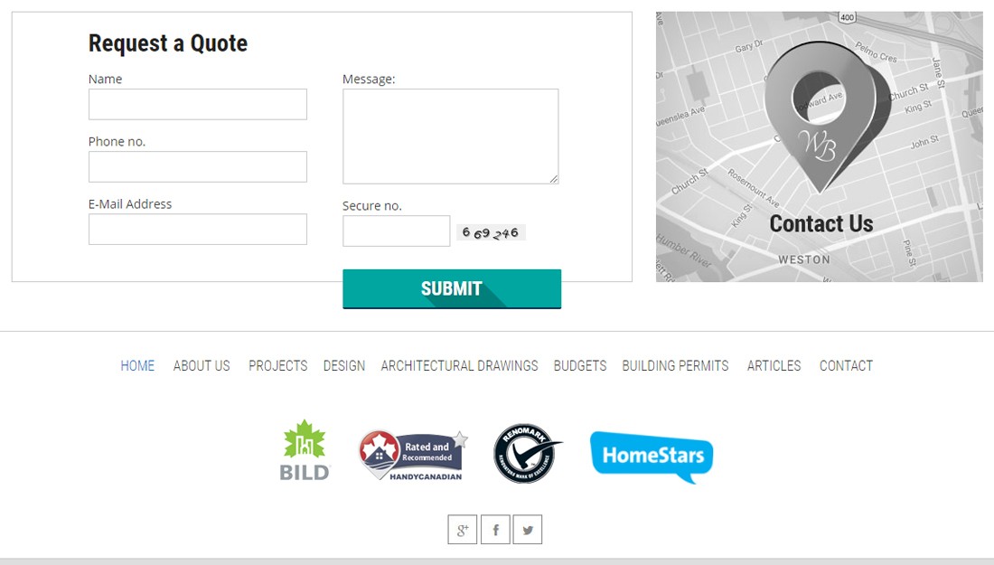Open the Projects footer link
994x565 pixels.
point(277,366)
